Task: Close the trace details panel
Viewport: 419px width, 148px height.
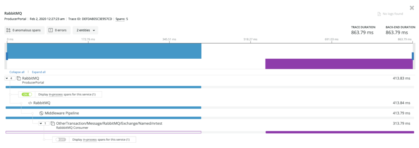Action: (412, 8)
